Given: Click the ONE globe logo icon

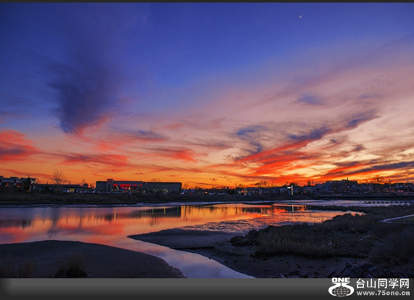Looking at the screenshot, I should [x=341, y=287].
